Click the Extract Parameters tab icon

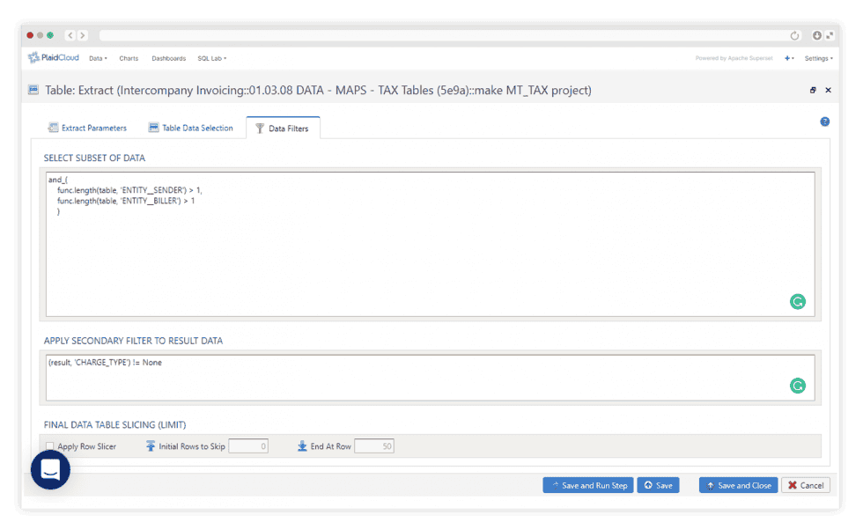click(x=53, y=128)
